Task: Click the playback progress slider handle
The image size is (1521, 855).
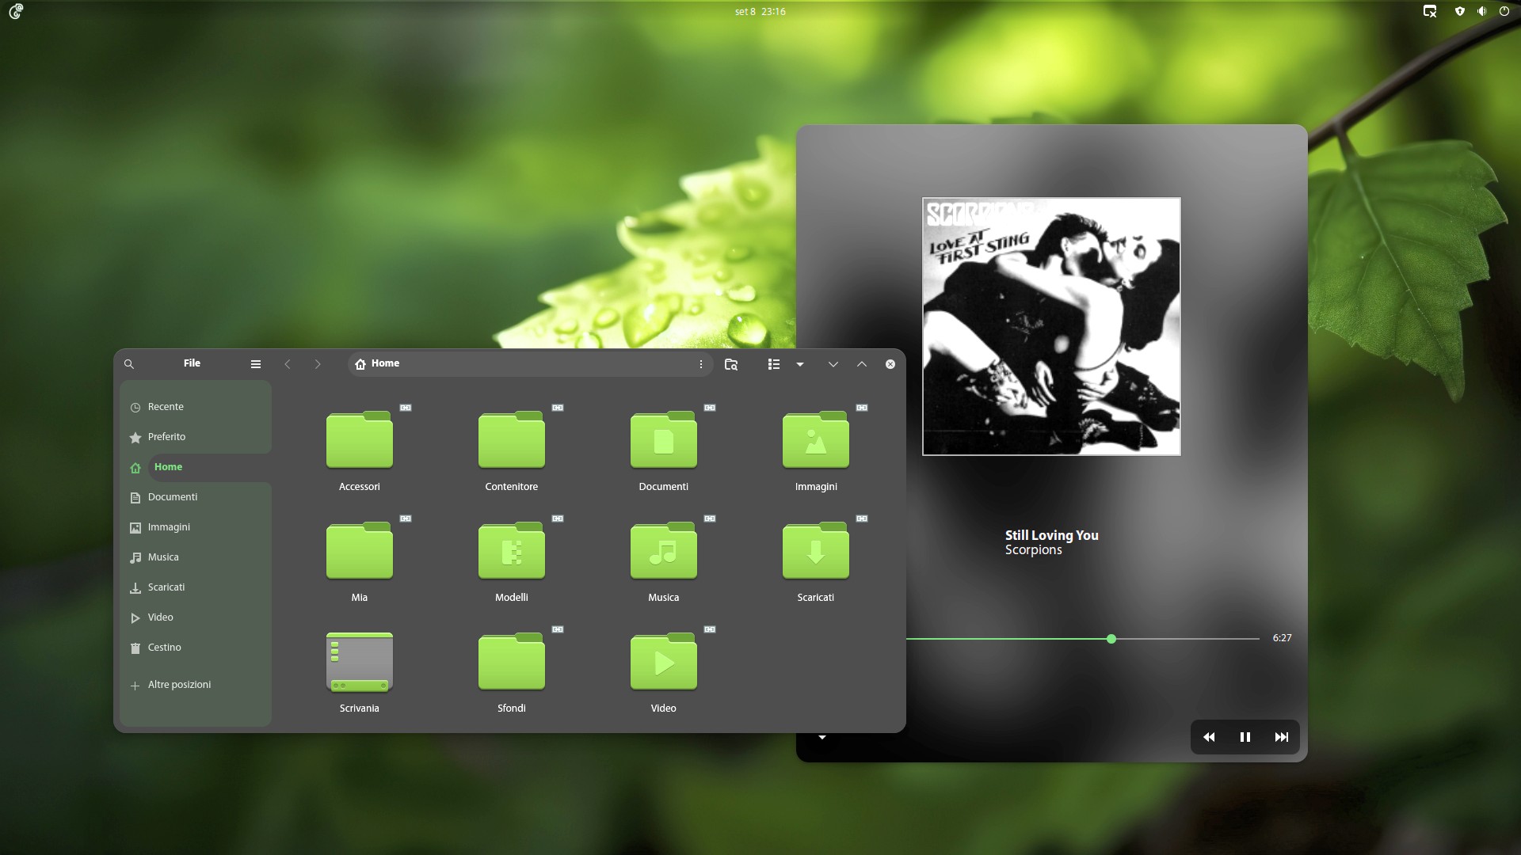Action: 1111,639
